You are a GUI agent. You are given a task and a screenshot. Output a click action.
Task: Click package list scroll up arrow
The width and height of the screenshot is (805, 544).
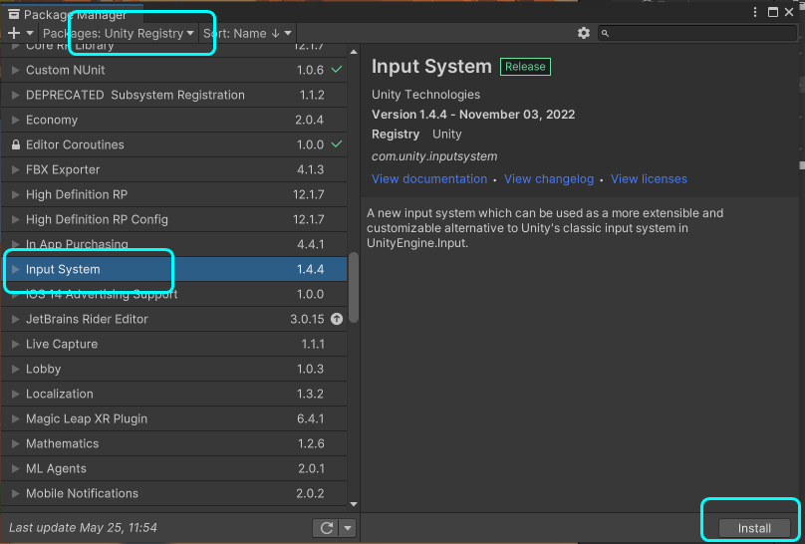click(x=354, y=52)
